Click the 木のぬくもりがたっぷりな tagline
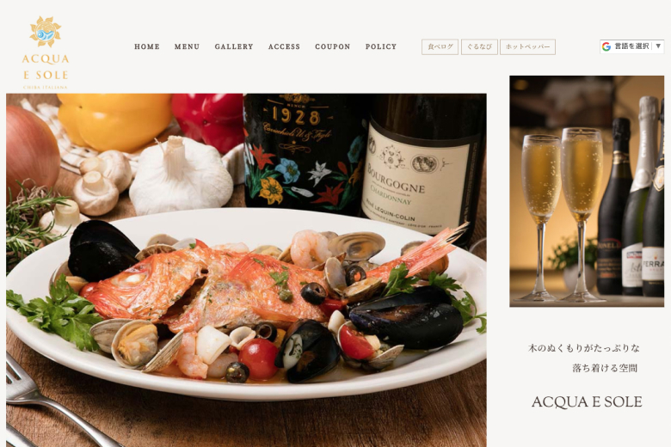671x447 pixels. coord(584,348)
